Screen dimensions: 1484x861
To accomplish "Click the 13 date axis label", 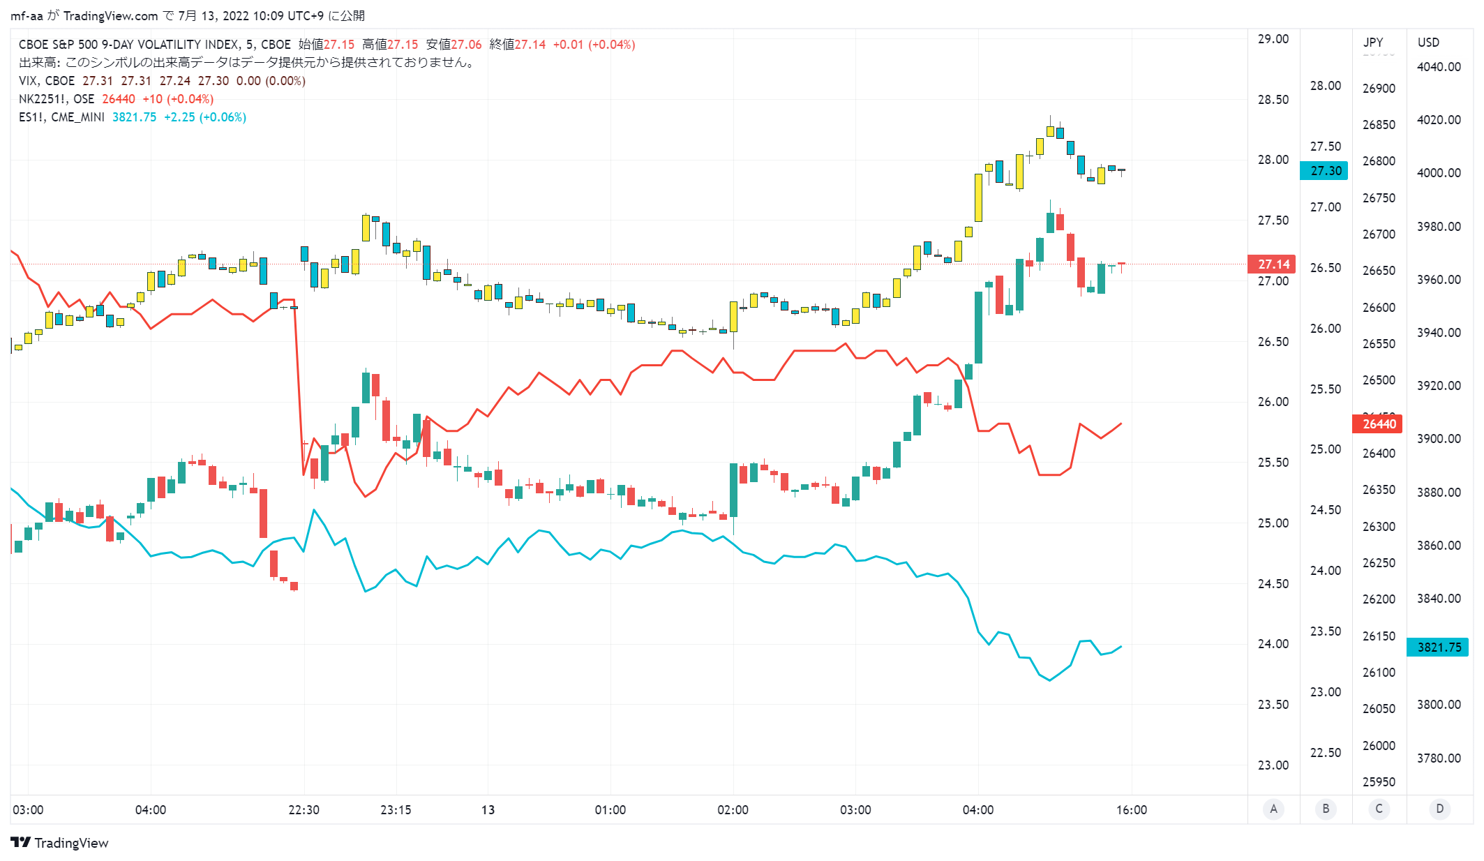I will coord(488,810).
